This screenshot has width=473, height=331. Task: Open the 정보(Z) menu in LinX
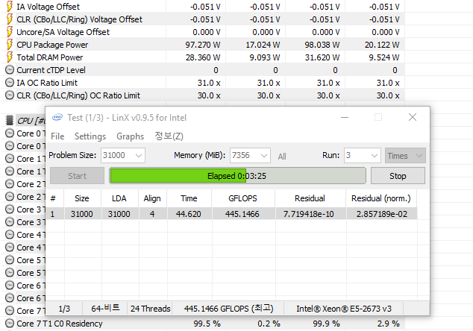pos(169,136)
